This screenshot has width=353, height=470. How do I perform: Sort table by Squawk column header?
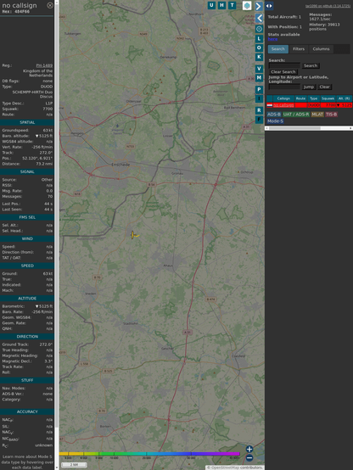click(328, 98)
